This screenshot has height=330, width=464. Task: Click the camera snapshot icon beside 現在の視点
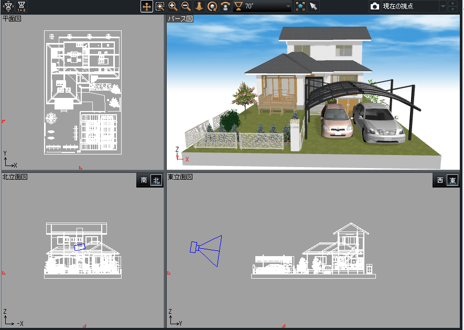click(374, 6)
